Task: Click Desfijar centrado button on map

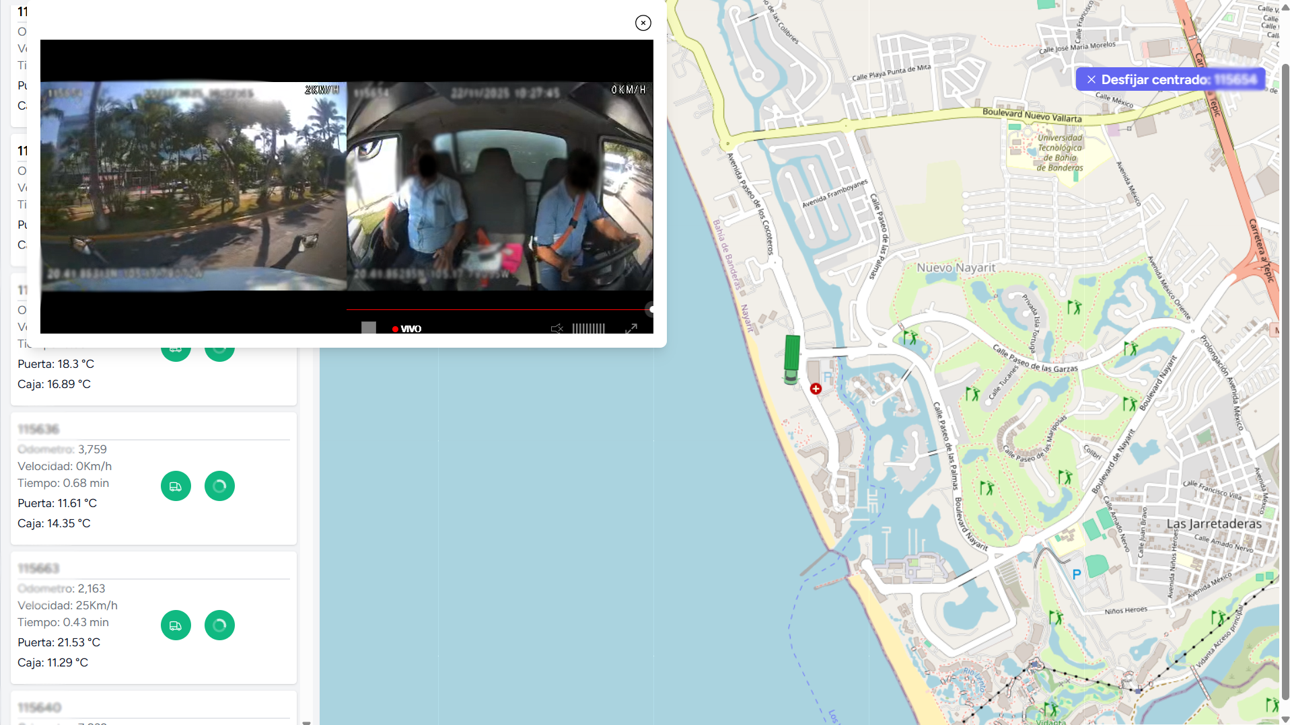Action: (x=1170, y=79)
